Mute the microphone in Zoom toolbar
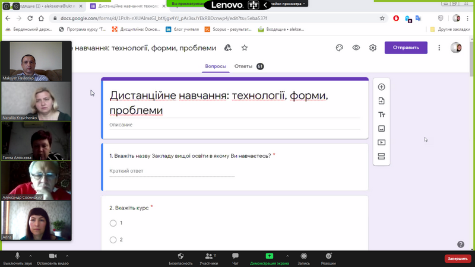Image resolution: width=475 pixels, height=267 pixels. pyautogui.click(x=17, y=256)
